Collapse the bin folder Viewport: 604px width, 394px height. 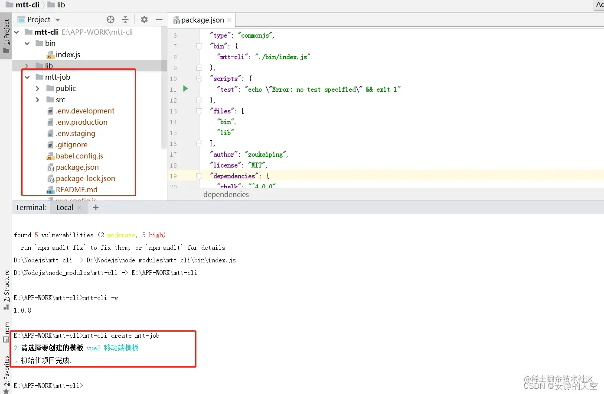[27, 43]
